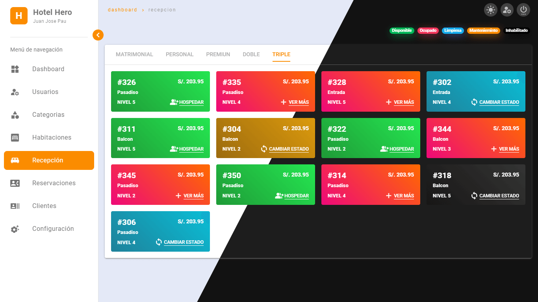The image size is (538, 302).
Task: Switch to the MATRIMONIAL tab
Action: point(134,55)
